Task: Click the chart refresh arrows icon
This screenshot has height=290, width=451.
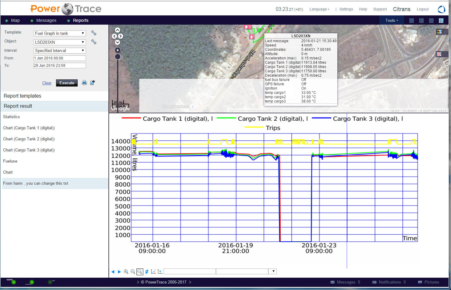Action: tap(147, 272)
